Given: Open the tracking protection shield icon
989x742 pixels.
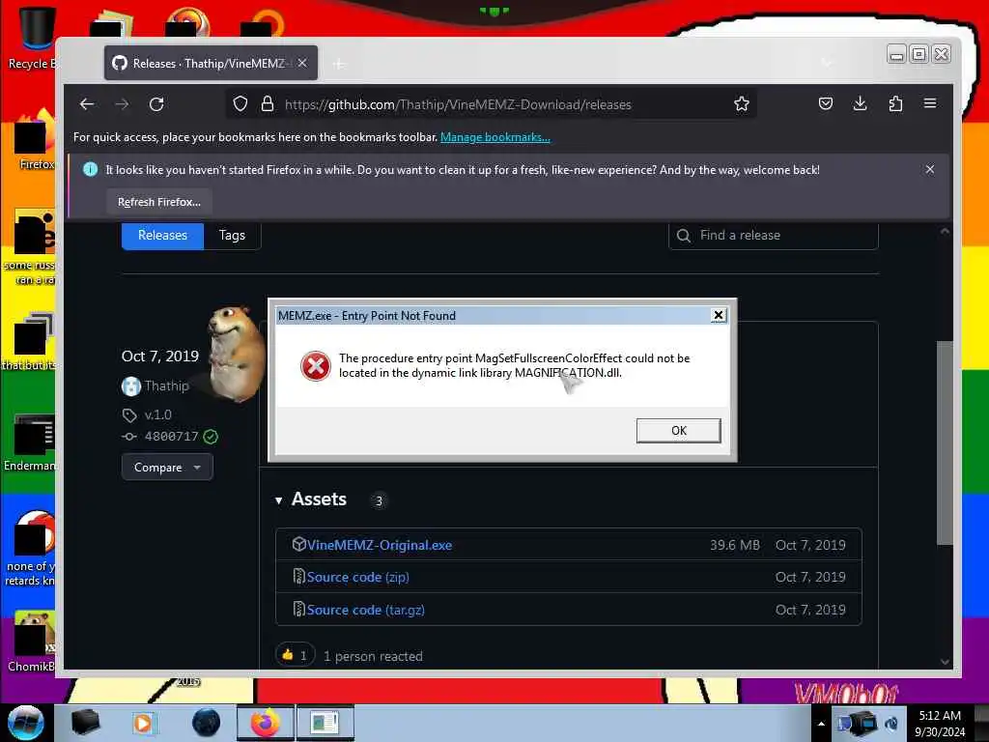Looking at the screenshot, I should (x=240, y=104).
